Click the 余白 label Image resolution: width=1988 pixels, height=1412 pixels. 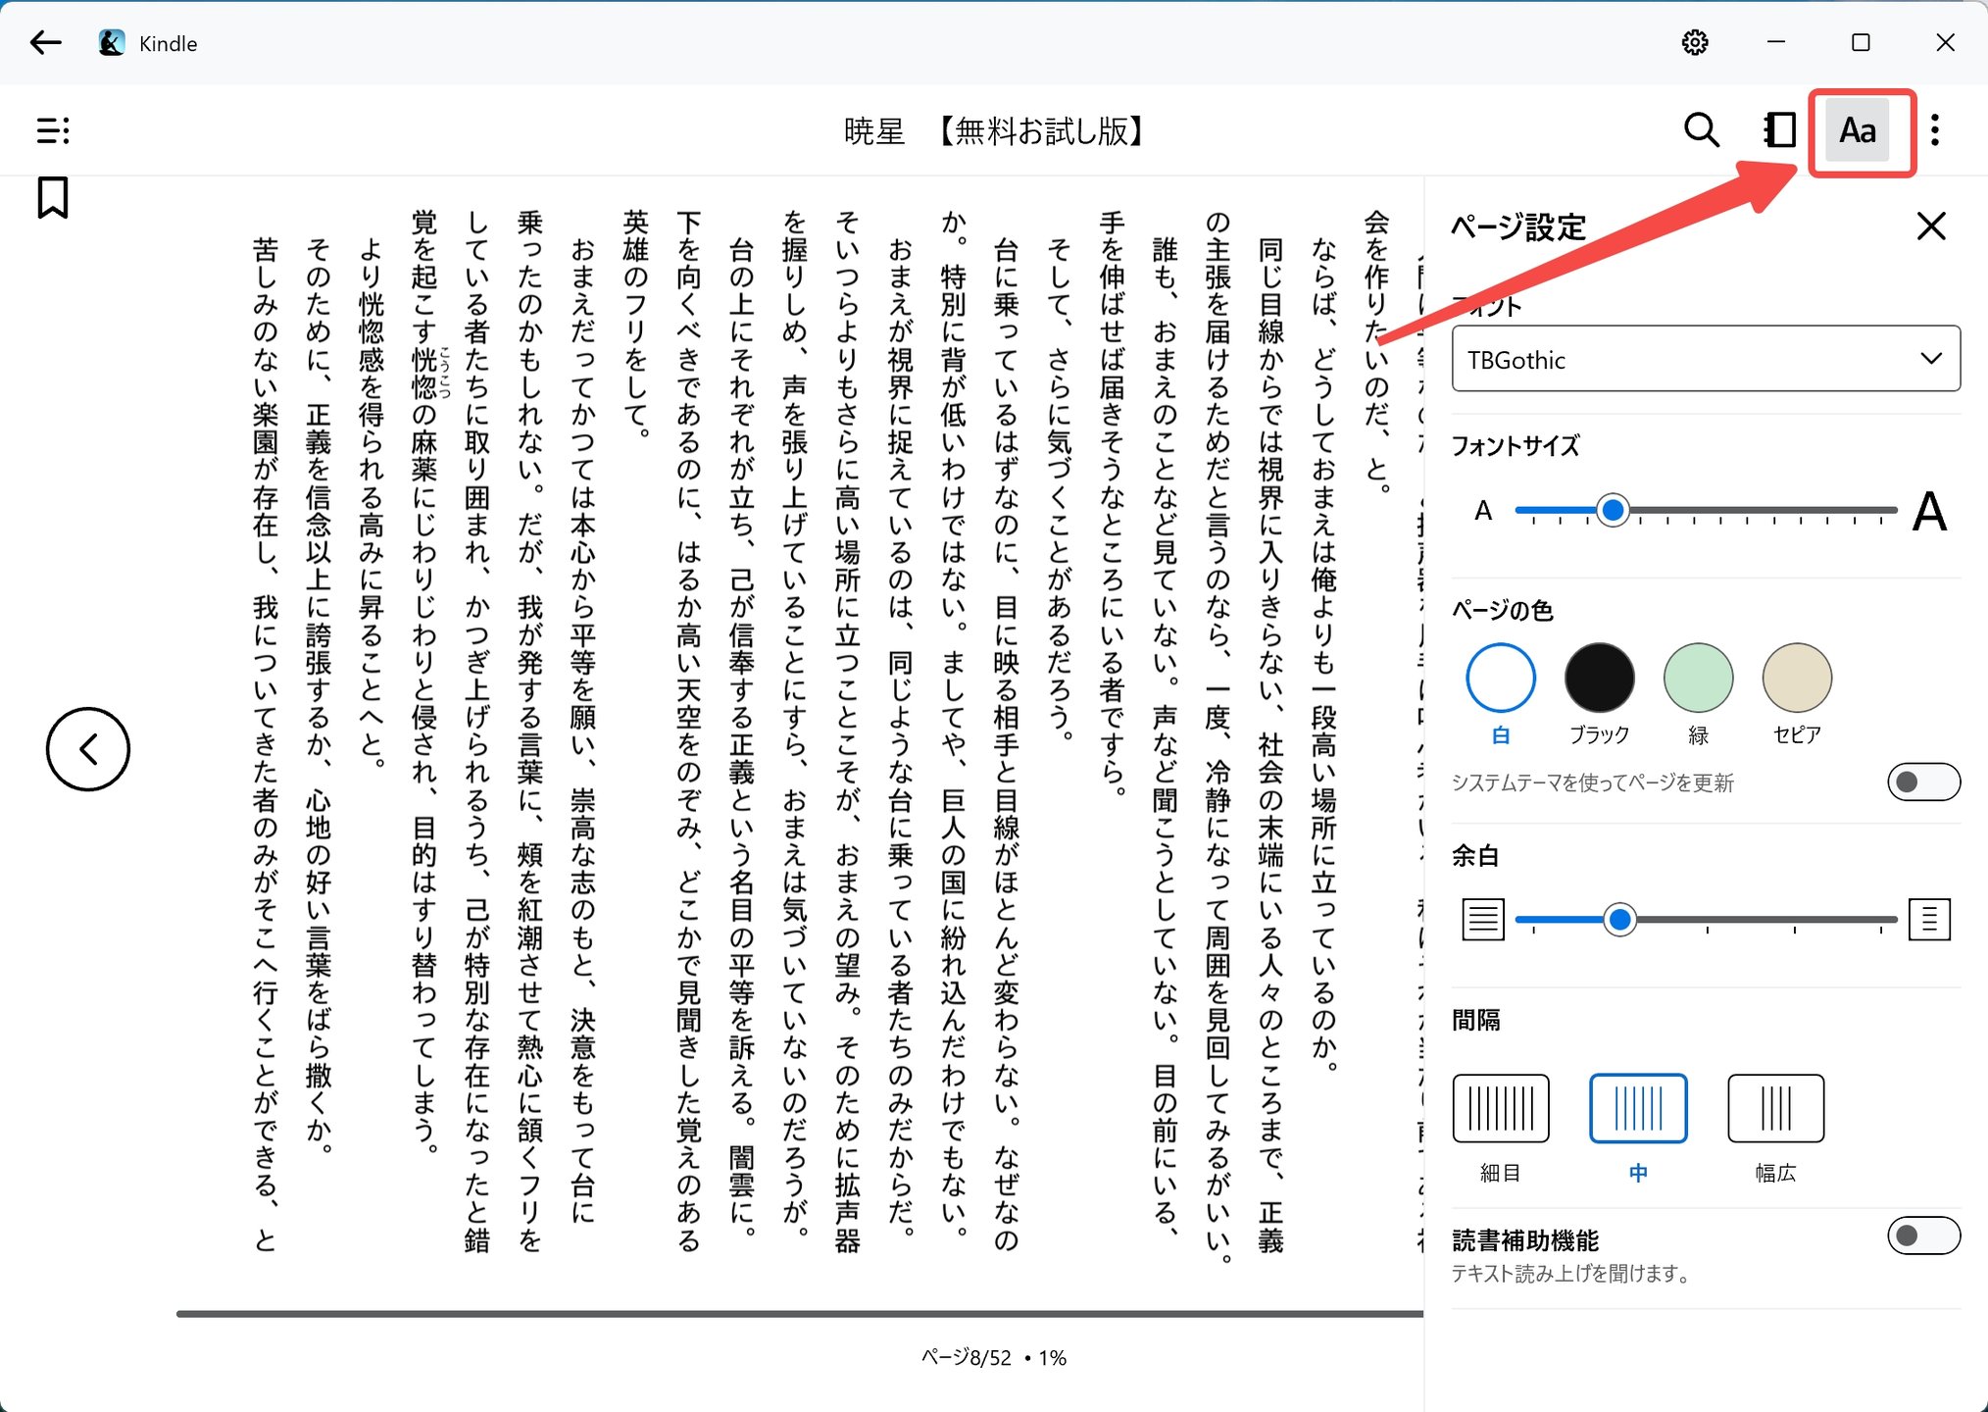tap(1475, 856)
